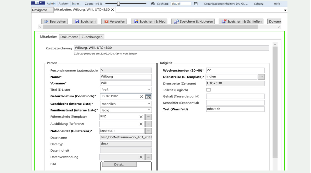Click the Speichern & Schließen button
Image resolution: width=311 pixels, height=173 pixels.
(241, 21)
